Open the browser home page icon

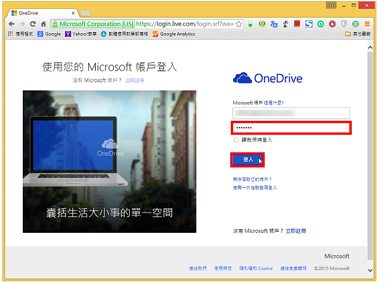43,24
